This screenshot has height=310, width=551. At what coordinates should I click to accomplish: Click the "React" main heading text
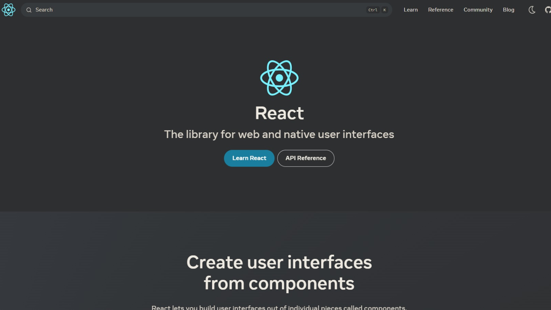click(280, 113)
